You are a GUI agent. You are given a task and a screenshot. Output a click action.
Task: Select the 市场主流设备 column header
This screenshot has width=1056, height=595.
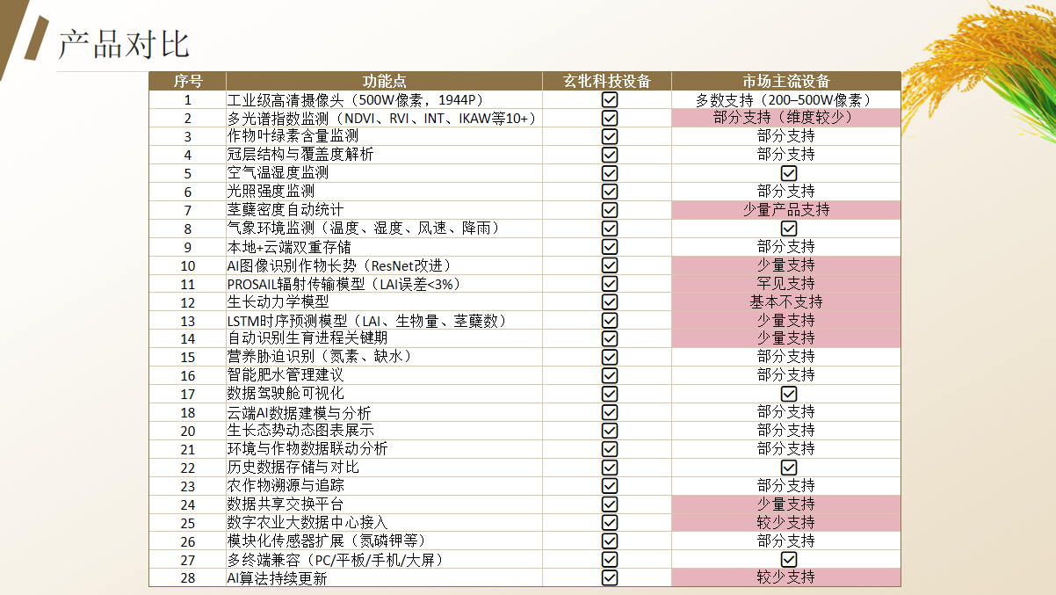[786, 81]
